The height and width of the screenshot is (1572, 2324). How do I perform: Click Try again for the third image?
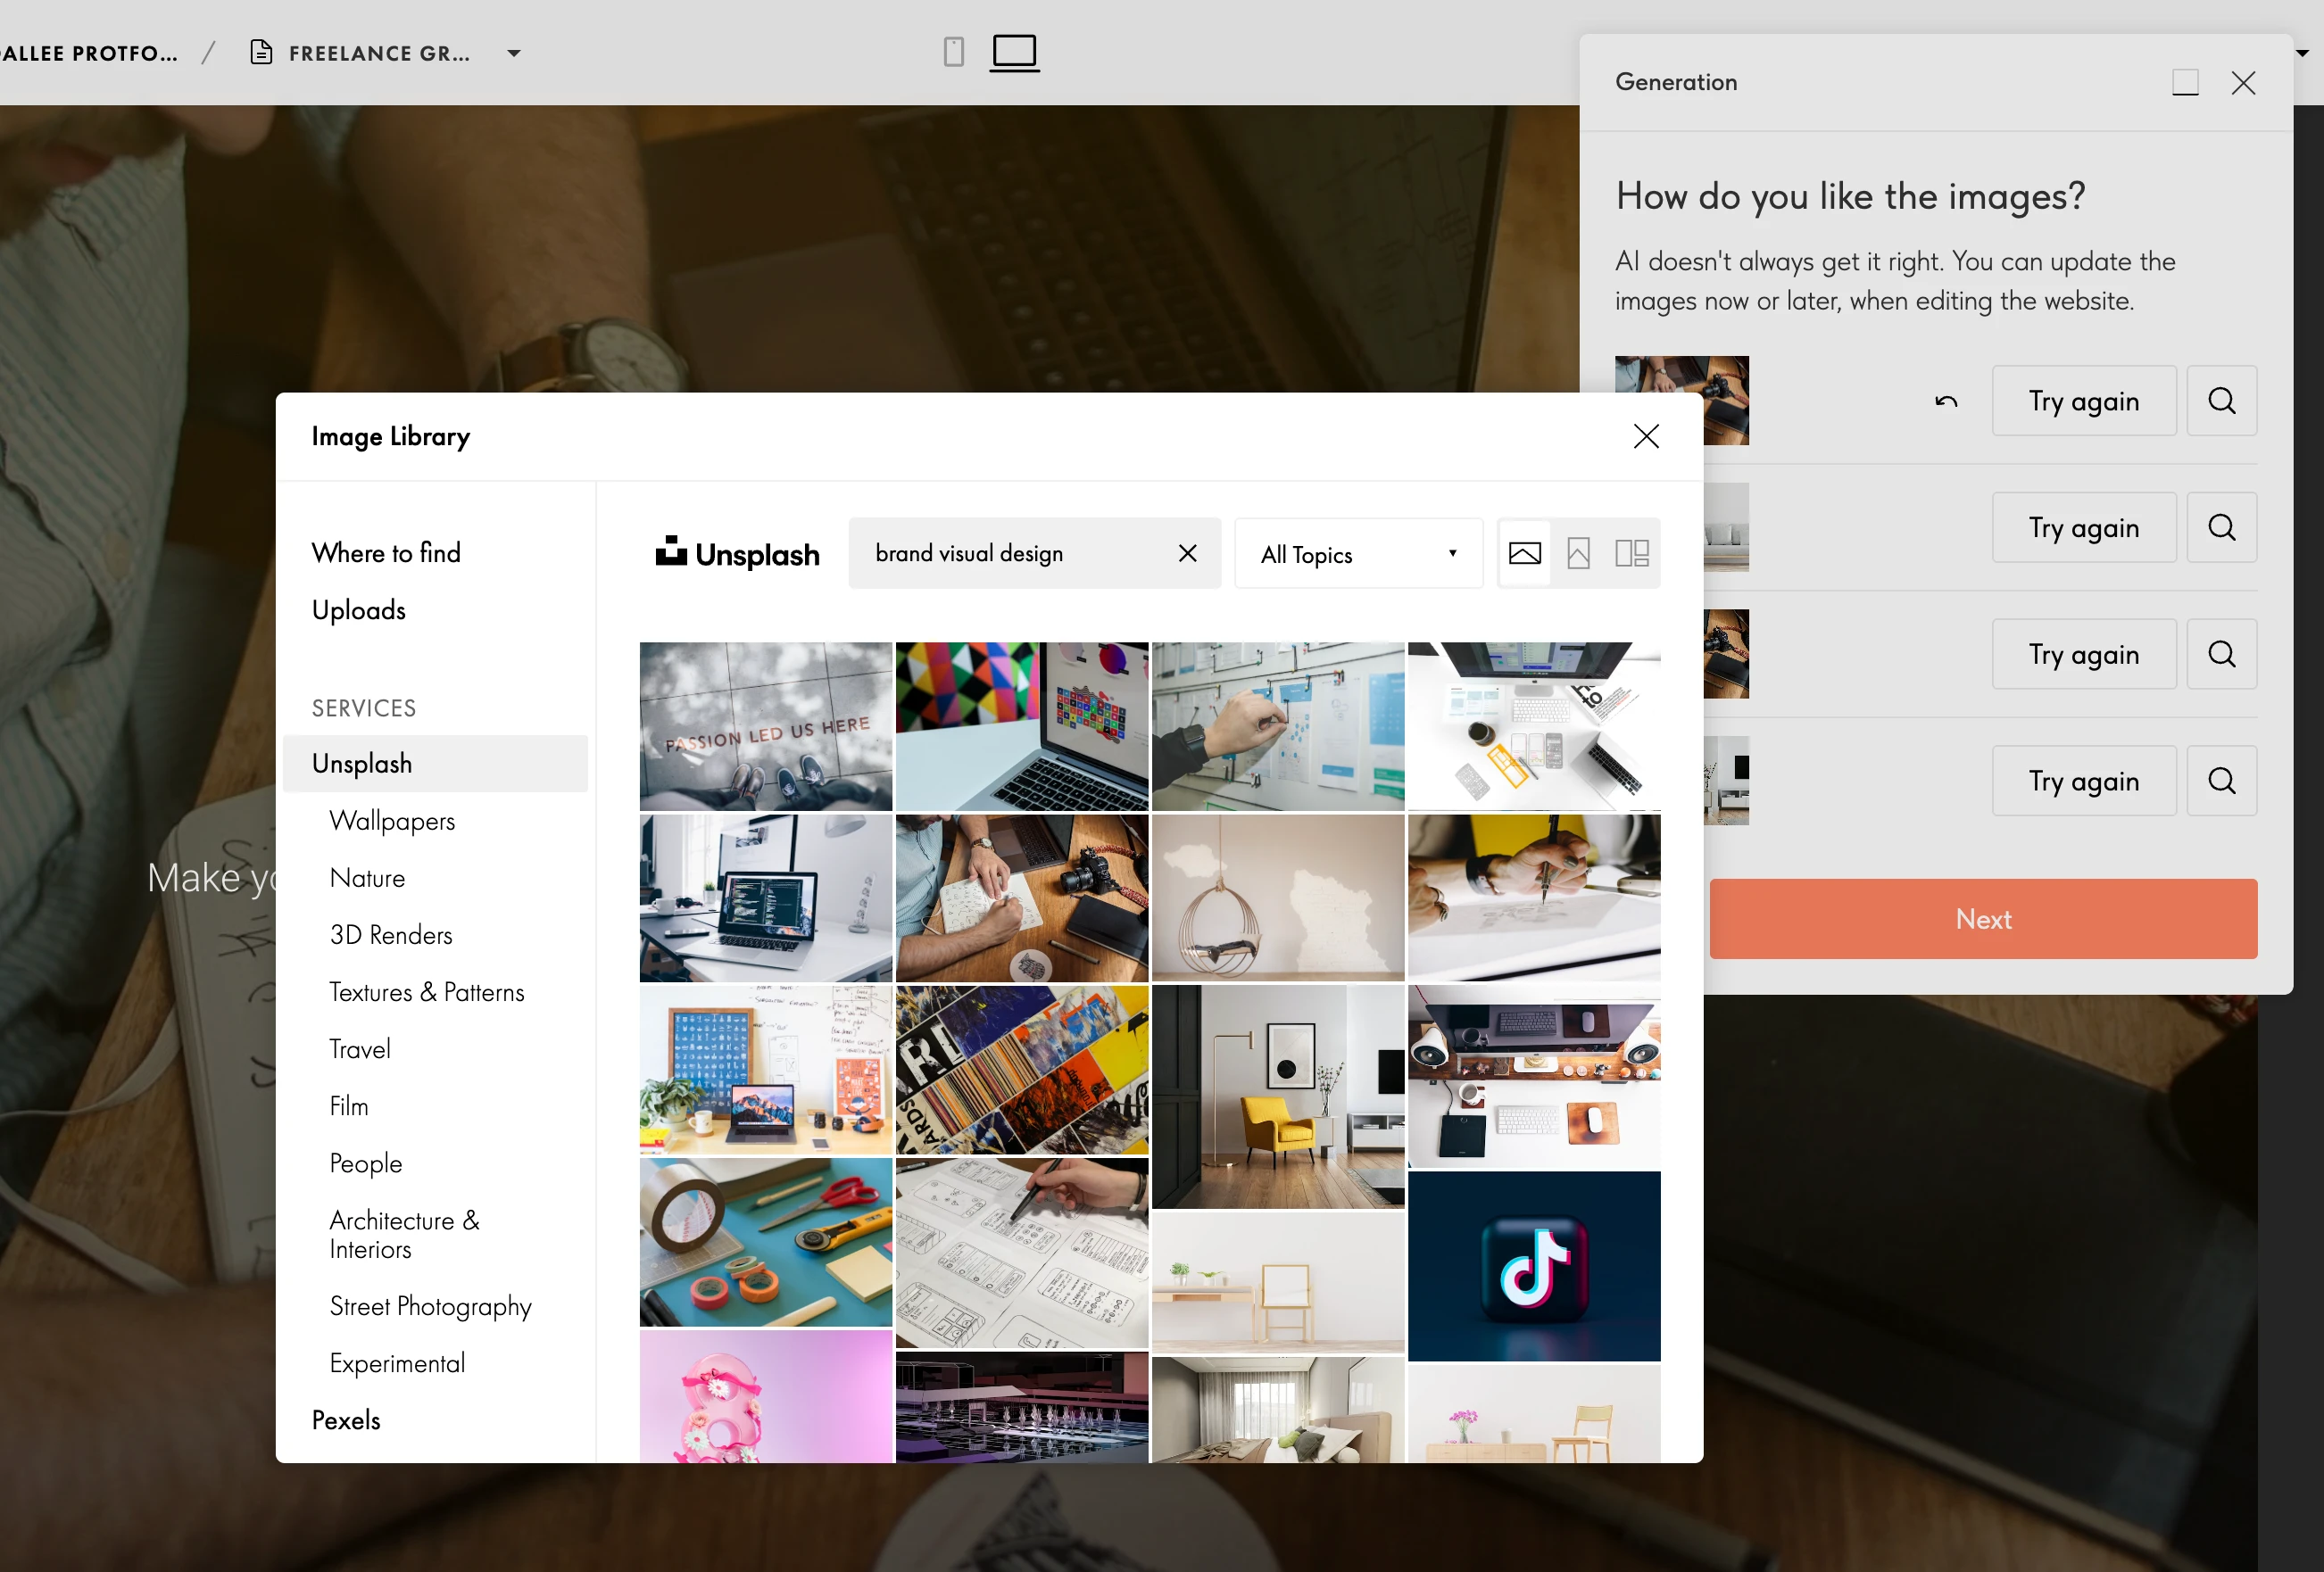(2084, 655)
